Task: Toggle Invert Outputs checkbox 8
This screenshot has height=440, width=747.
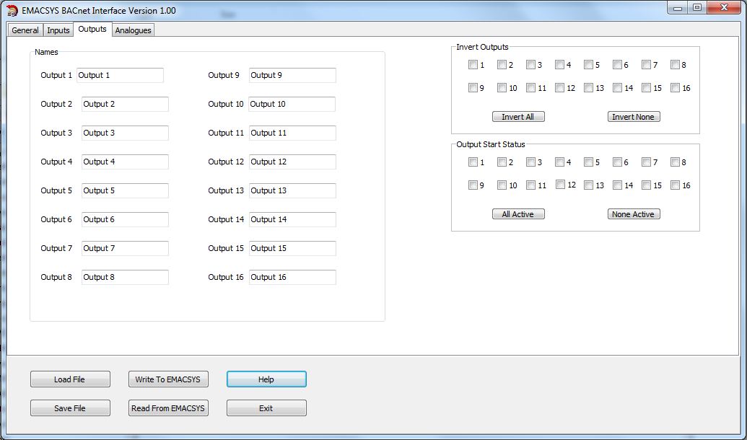Action: point(675,65)
